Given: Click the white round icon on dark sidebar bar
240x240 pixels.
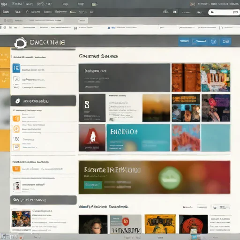Looking at the screenshot, I should 17,101.
